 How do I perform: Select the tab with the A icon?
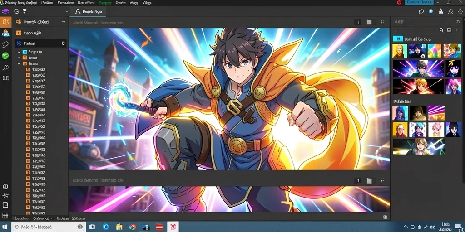coord(89,11)
